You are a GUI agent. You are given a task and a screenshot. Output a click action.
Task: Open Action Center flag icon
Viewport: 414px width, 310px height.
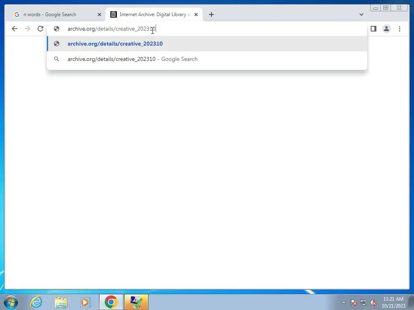[354, 302]
